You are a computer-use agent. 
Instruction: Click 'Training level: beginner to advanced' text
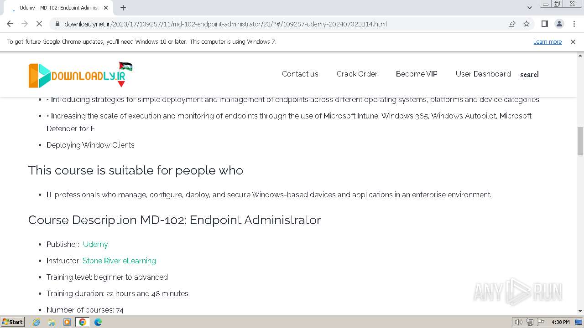[107, 277]
